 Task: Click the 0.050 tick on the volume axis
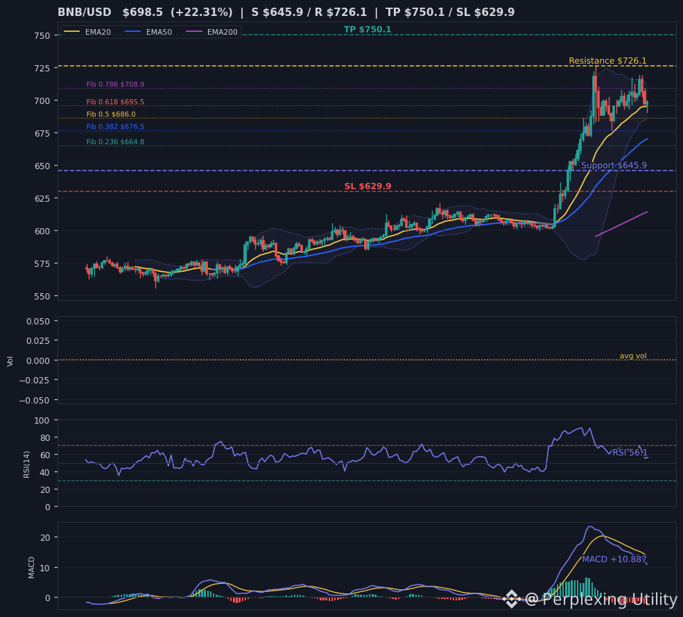[x=38, y=322]
